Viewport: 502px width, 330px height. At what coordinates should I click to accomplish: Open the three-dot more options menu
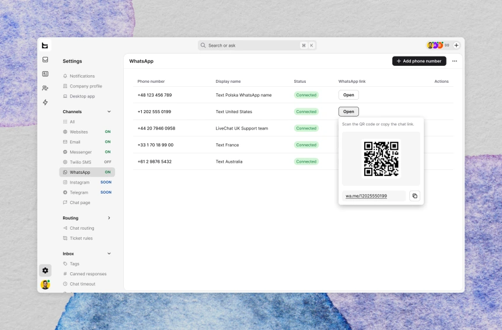pyautogui.click(x=454, y=61)
